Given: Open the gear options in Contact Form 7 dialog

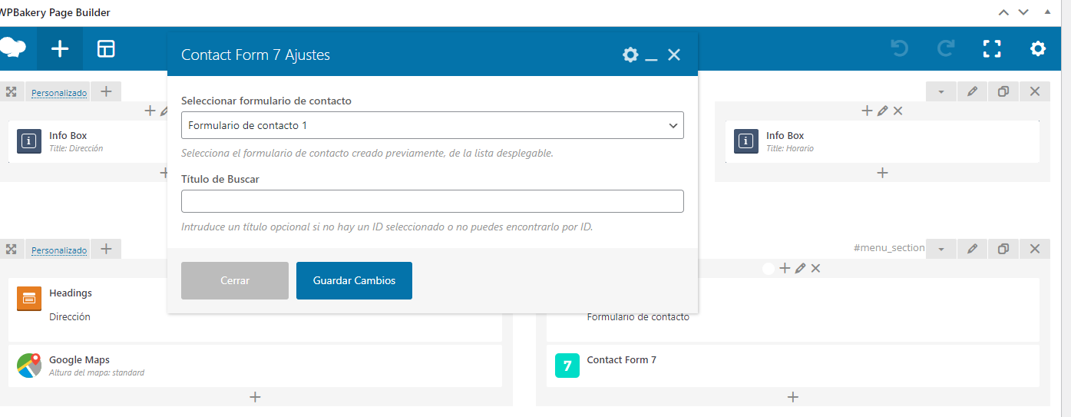Looking at the screenshot, I should point(630,55).
